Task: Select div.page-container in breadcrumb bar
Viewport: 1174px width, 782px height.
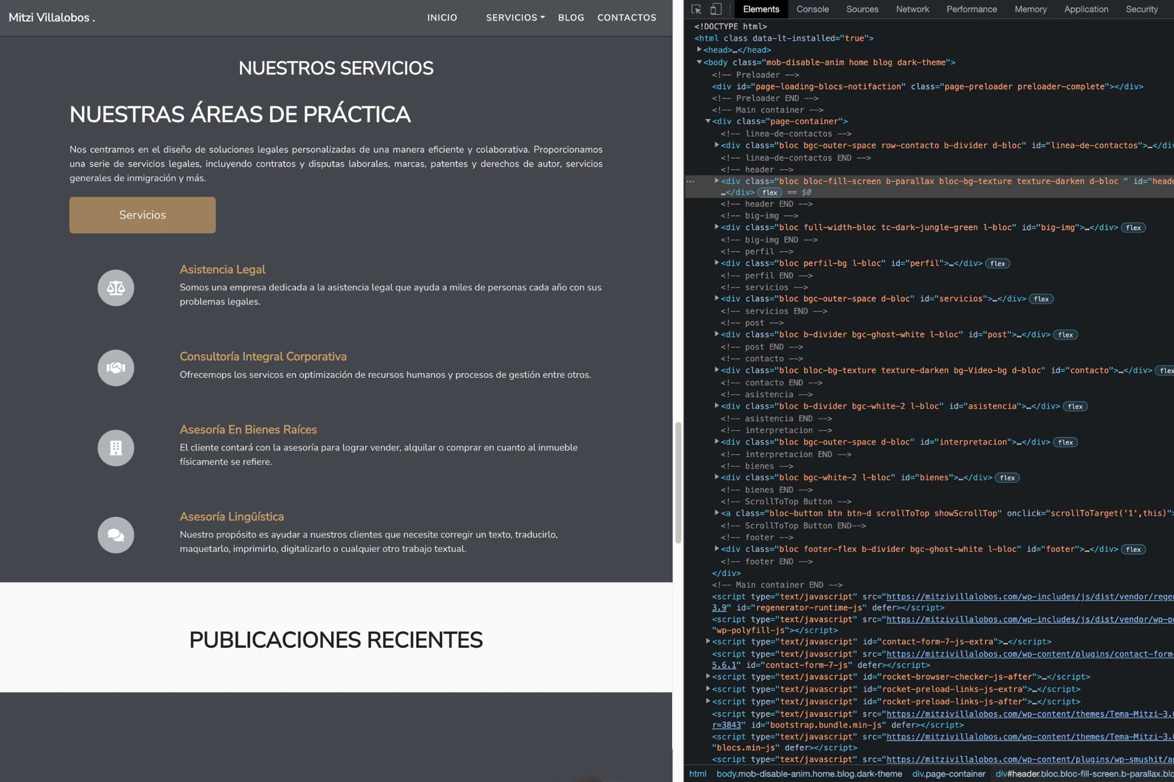Action: tap(949, 774)
